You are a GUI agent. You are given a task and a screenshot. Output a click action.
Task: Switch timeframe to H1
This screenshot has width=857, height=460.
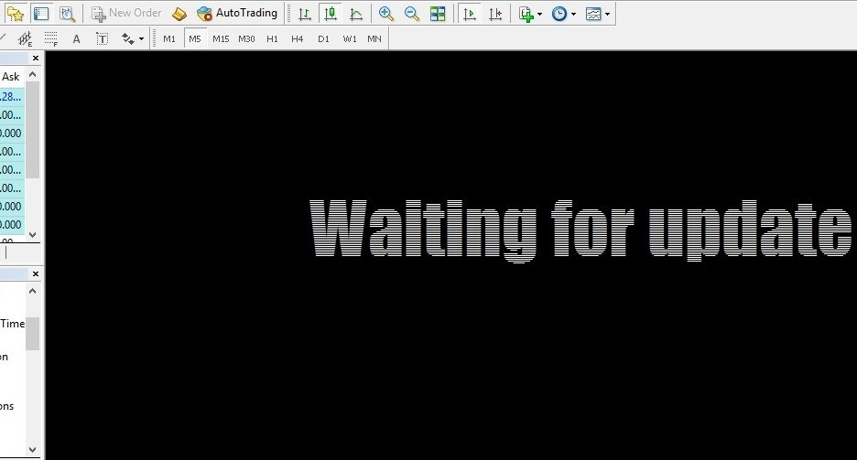272,38
